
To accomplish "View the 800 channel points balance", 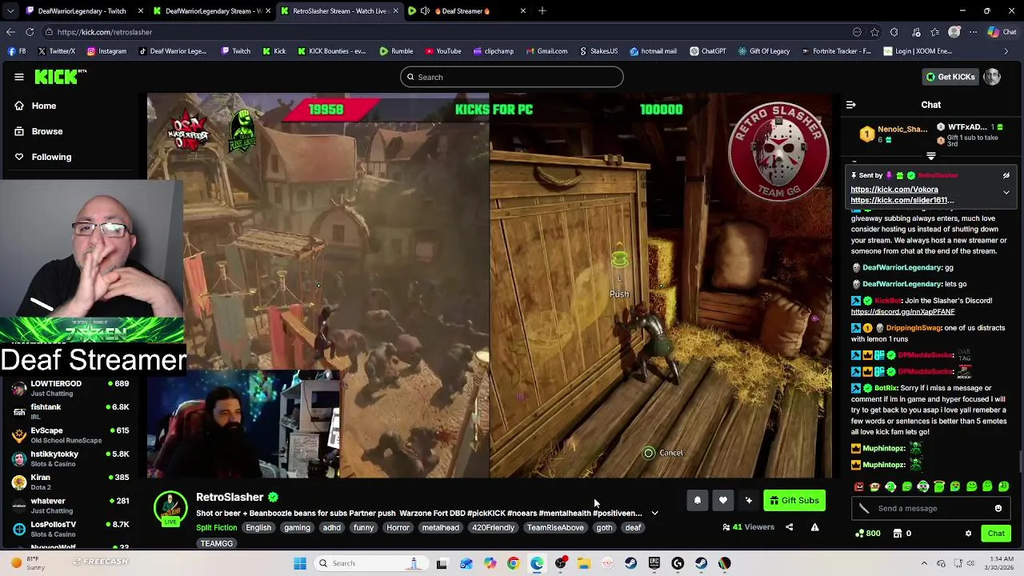I will pyautogui.click(x=868, y=534).
